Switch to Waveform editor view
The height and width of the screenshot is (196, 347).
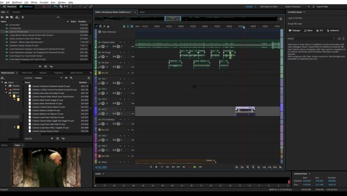tap(10, 7)
